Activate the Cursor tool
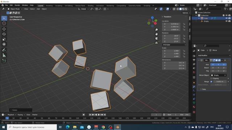Screen dimensions: 232x130 pos(4,23)
